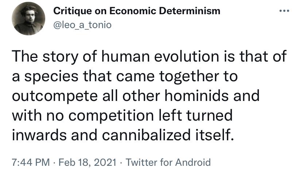302x180 pixels.
Task: Open the 7:44 PM timestamp link
Action: point(31,162)
